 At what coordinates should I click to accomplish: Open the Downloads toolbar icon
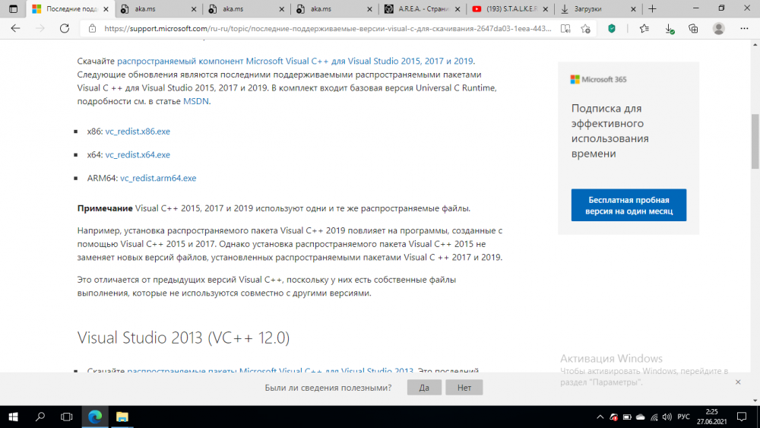(670, 29)
